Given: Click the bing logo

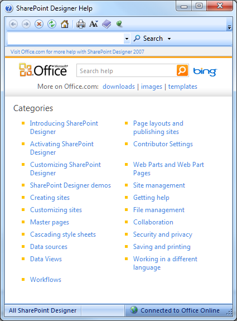Looking at the screenshot, I should (205, 71).
